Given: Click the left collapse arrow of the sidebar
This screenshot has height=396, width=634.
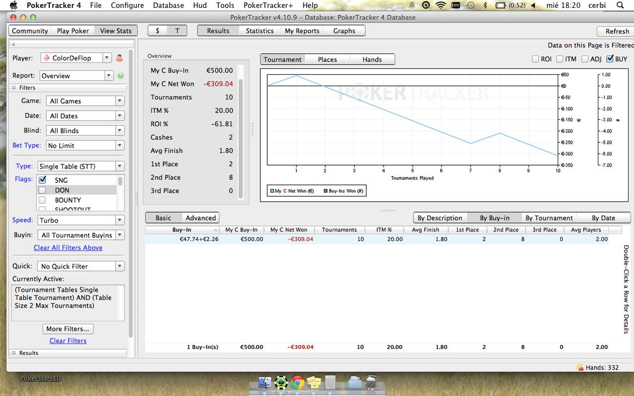Looking at the screenshot, I should [13, 45].
